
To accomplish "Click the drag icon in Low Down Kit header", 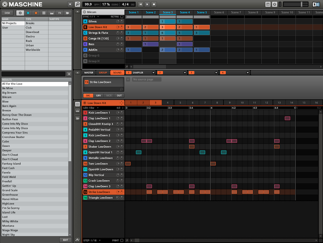I will pyautogui.click(x=121, y=103).
